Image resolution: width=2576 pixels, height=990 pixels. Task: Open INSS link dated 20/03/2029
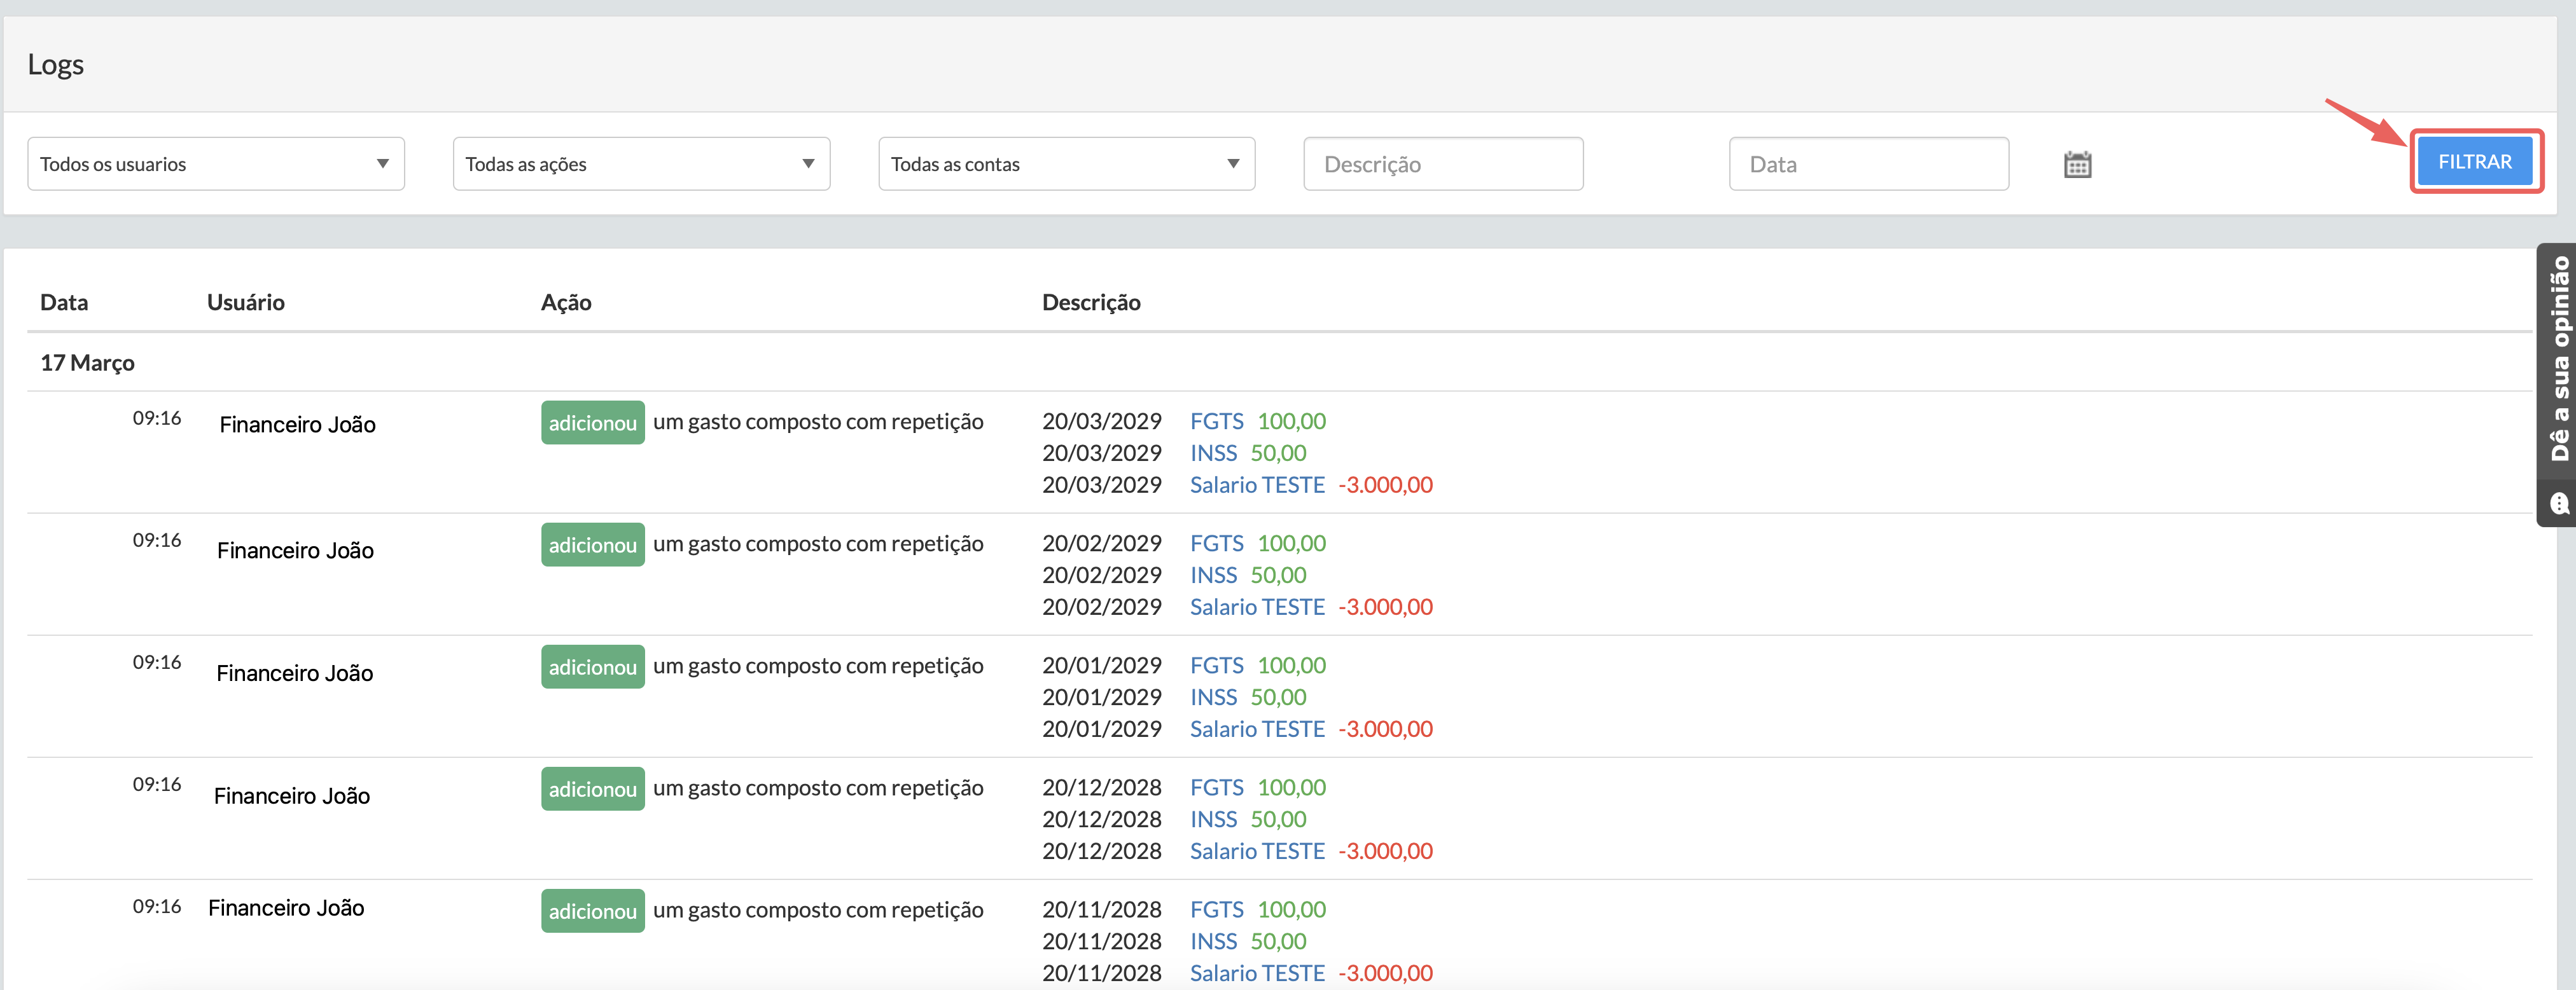click(1213, 453)
